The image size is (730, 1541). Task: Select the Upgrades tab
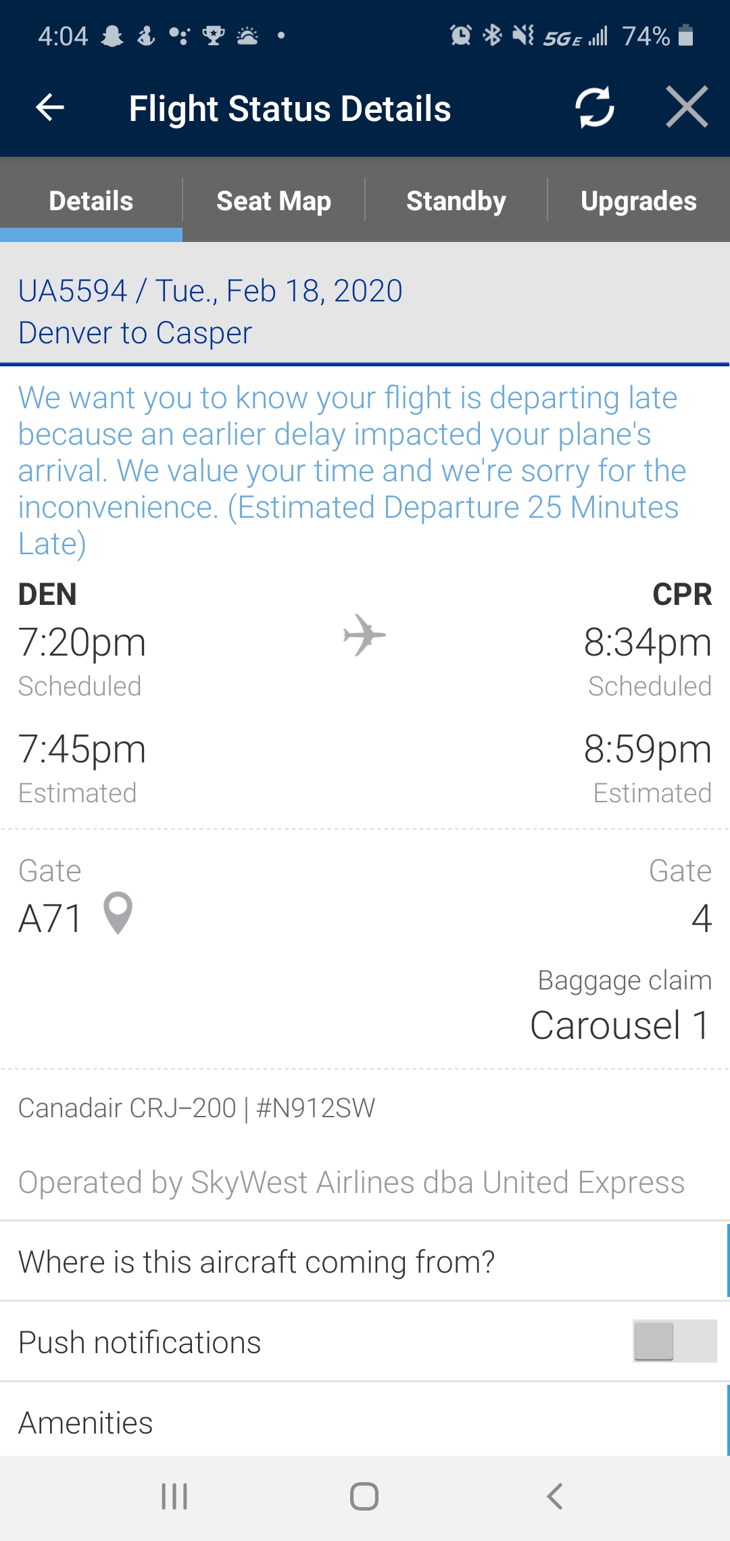638,201
